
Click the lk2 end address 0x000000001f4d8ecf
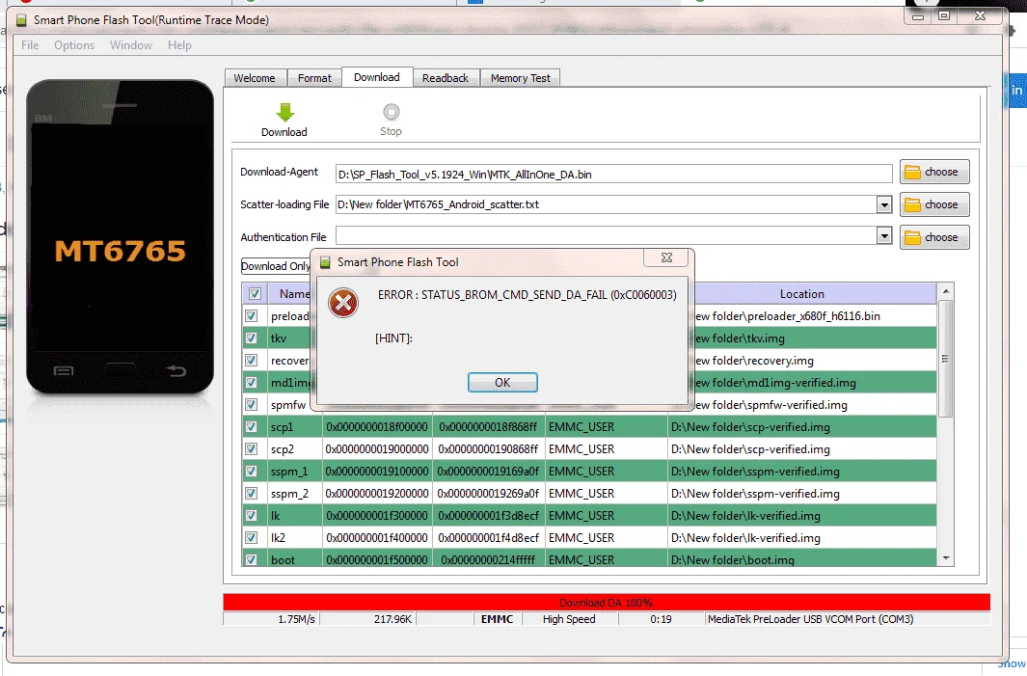[489, 538]
